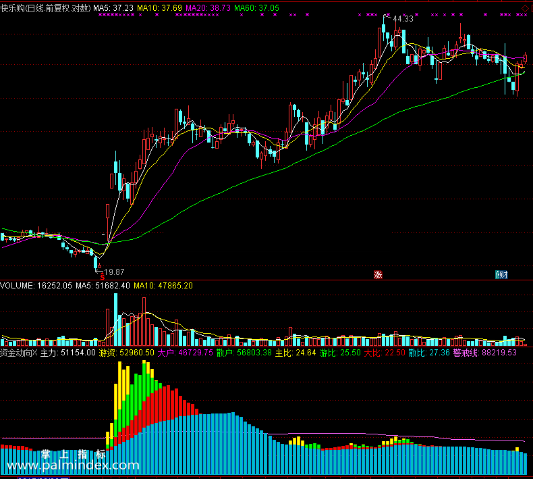Click the red S signal marker
Viewport: 533px width, 479px height.
pyautogui.click(x=103, y=277)
